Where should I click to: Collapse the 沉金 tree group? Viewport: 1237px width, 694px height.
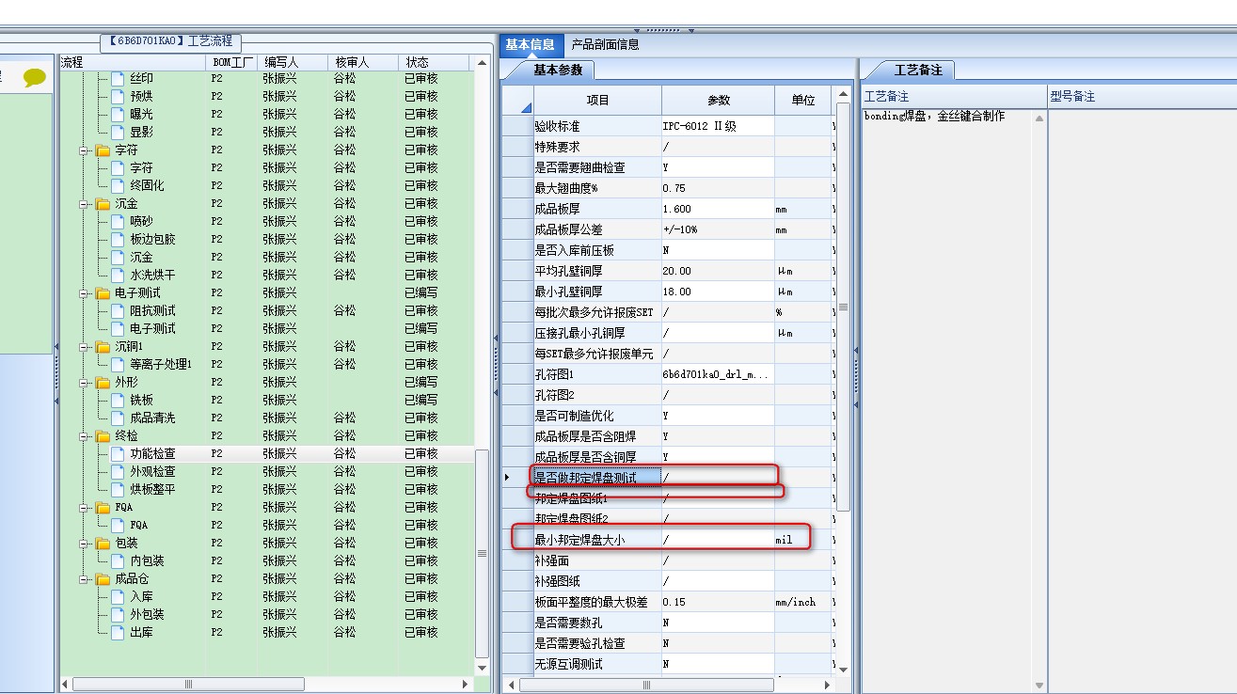[84, 203]
